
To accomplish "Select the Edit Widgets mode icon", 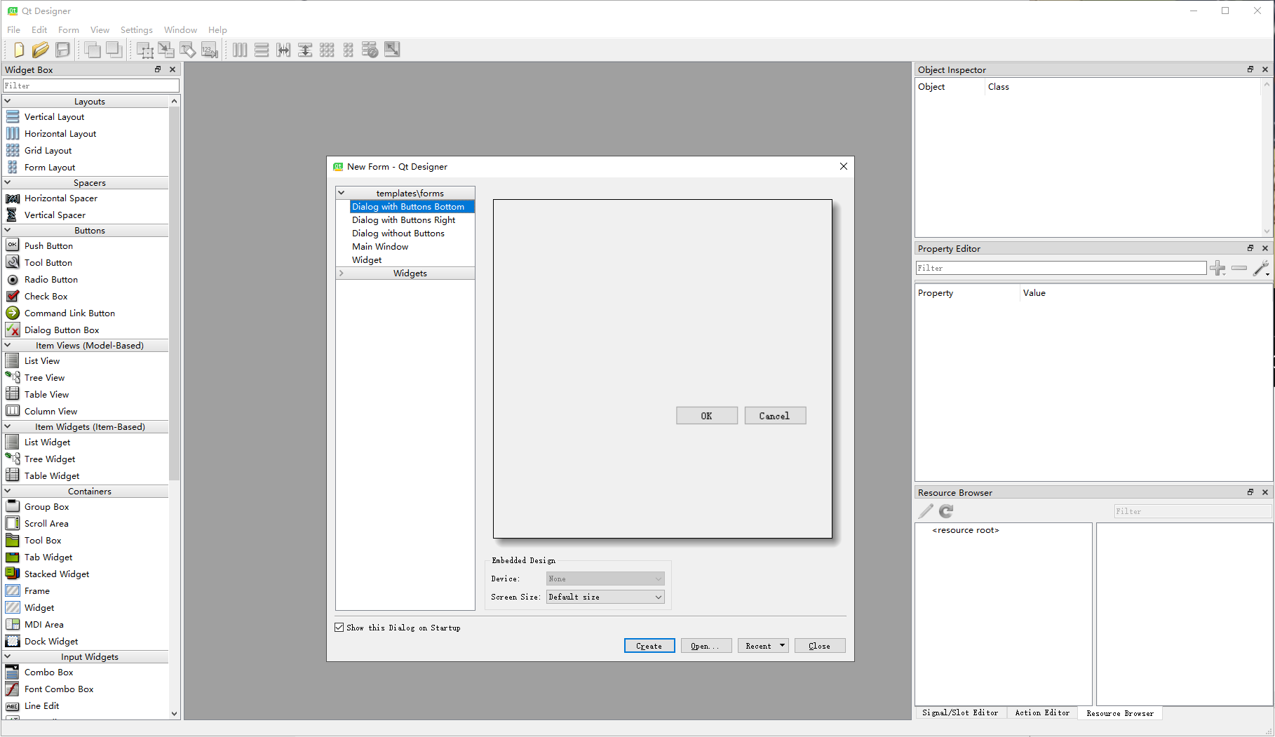I will [x=144, y=50].
